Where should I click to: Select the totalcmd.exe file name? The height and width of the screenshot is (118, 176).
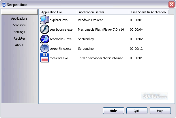pyautogui.click(x=59, y=58)
